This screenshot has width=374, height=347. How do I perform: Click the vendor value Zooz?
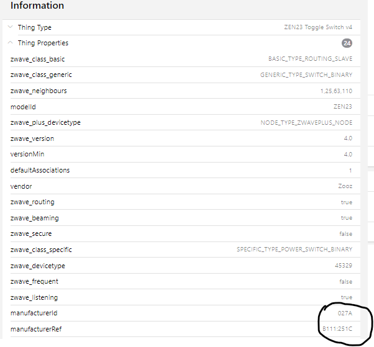[x=345, y=186]
